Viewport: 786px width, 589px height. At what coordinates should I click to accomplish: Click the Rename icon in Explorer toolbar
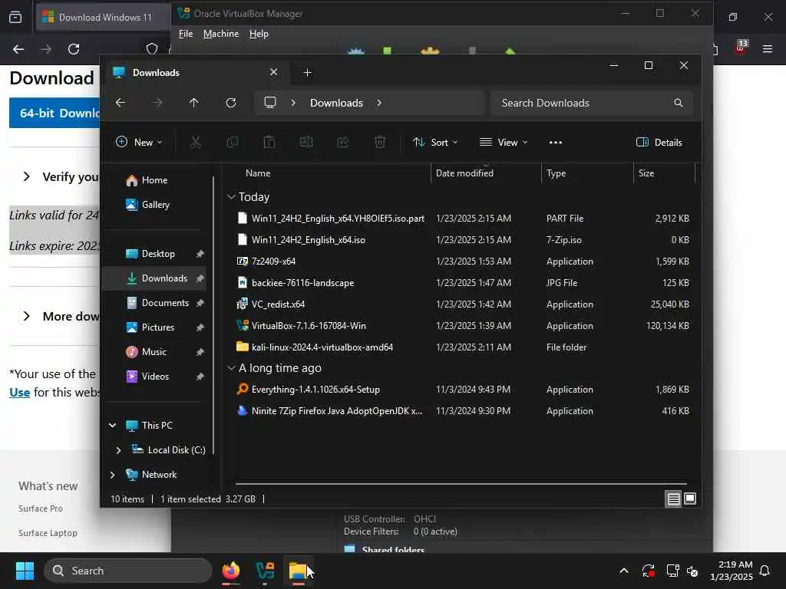click(x=305, y=142)
